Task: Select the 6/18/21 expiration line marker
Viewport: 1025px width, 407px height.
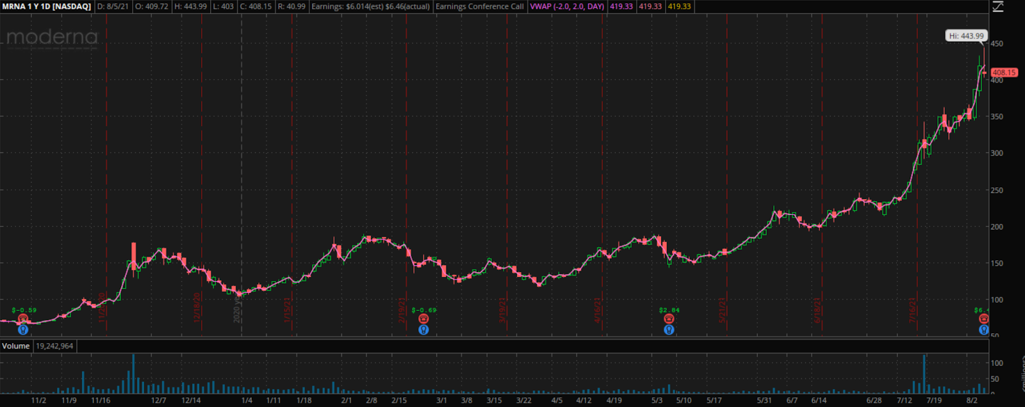Action: 818,310
